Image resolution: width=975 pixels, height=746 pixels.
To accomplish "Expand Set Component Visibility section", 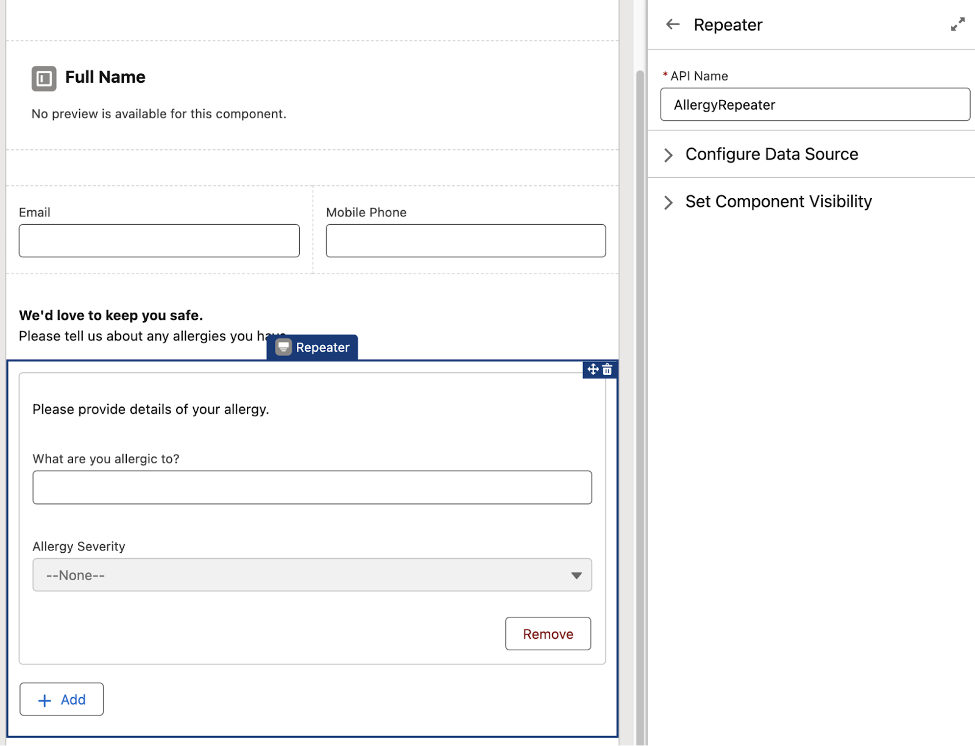I will coord(668,202).
